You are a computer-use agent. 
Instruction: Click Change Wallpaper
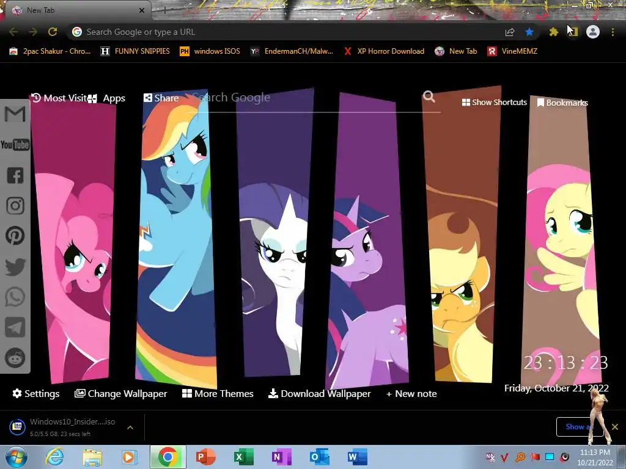[x=121, y=394]
